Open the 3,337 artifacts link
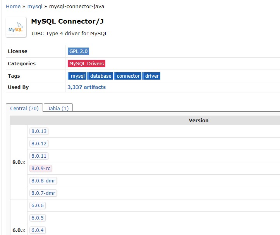The height and width of the screenshot is (235, 280). click(x=86, y=87)
